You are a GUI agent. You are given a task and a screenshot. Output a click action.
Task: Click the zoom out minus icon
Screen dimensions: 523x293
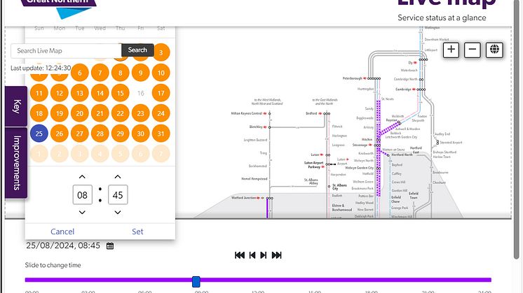coord(473,50)
